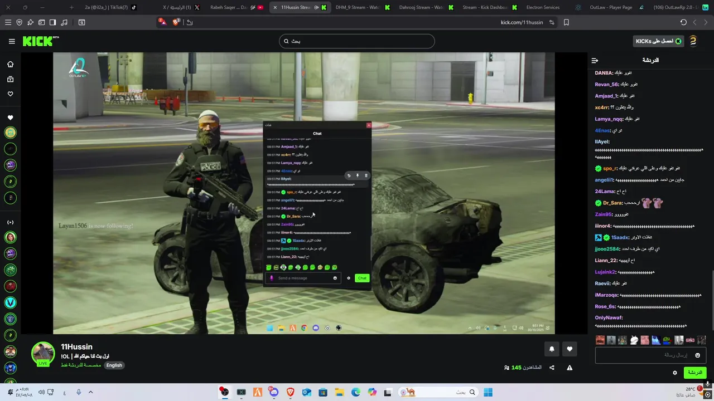Open chat settings gear icon

click(675, 373)
